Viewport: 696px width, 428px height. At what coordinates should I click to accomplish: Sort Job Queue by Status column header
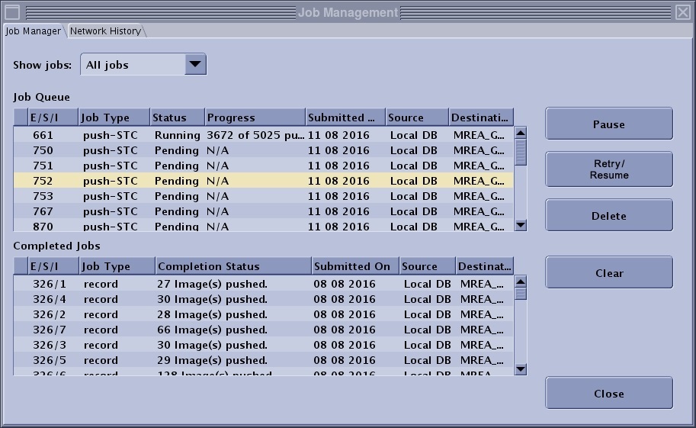click(x=177, y=117)
